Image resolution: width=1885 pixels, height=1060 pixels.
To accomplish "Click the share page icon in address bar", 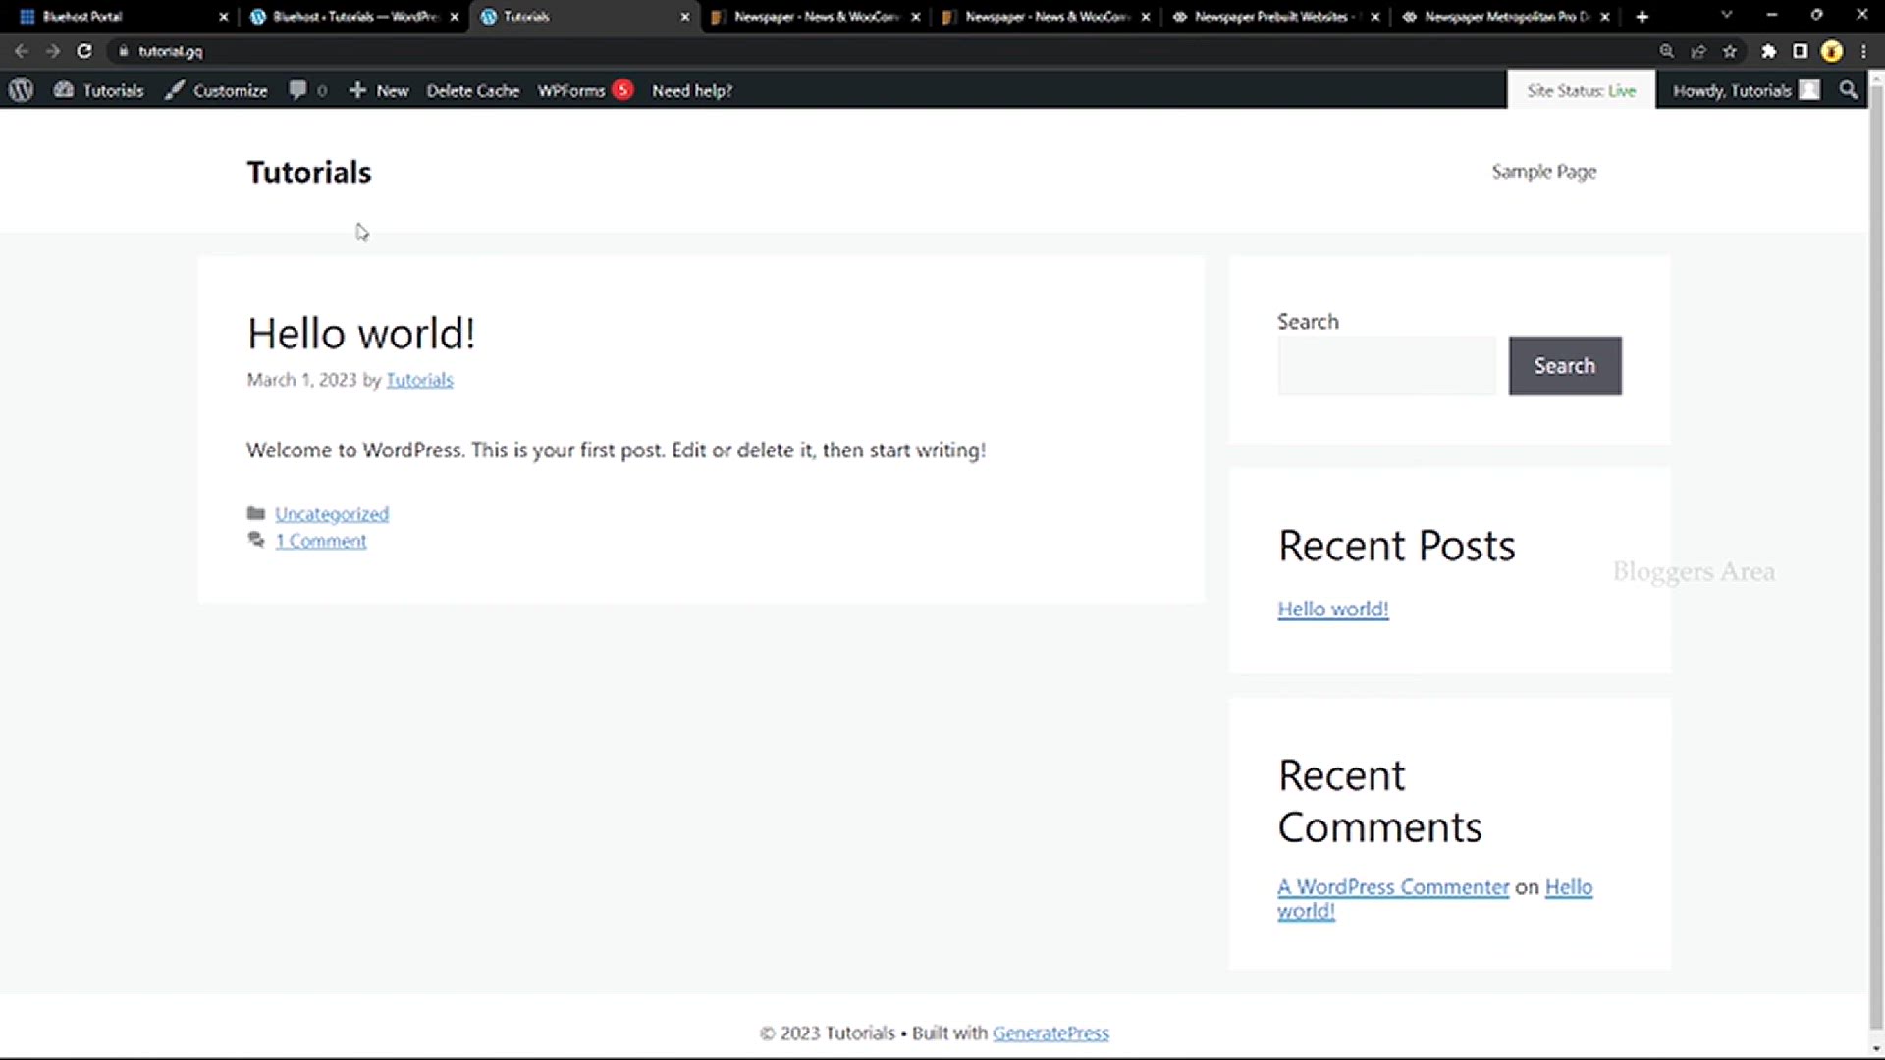I will coord(1698,51).
